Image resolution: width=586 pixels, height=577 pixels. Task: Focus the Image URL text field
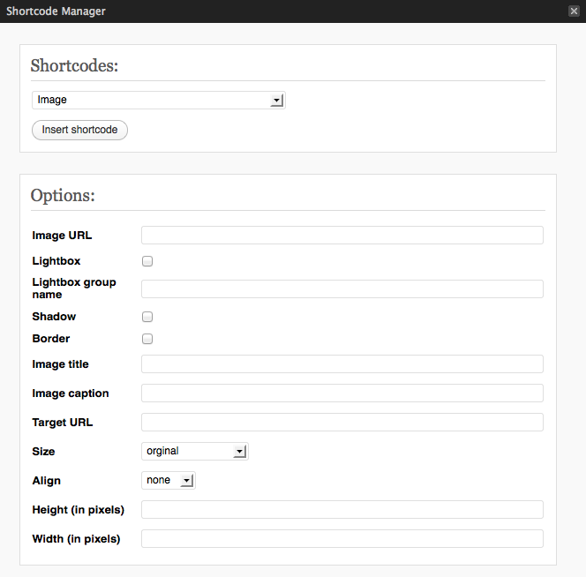pos(342,235)
